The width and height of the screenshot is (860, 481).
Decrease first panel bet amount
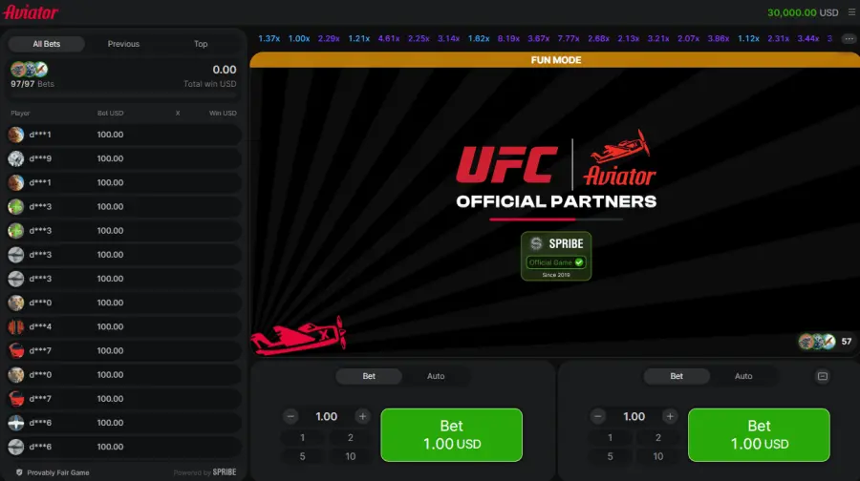click(x=290, y=416)
